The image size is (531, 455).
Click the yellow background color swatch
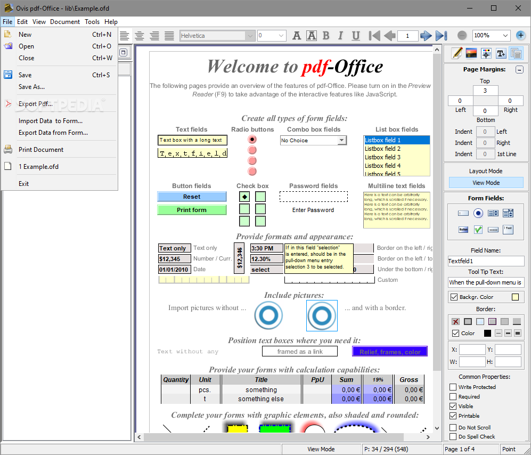coord(515,297)
